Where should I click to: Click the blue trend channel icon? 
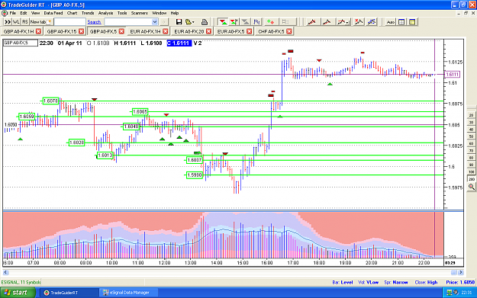372,22
